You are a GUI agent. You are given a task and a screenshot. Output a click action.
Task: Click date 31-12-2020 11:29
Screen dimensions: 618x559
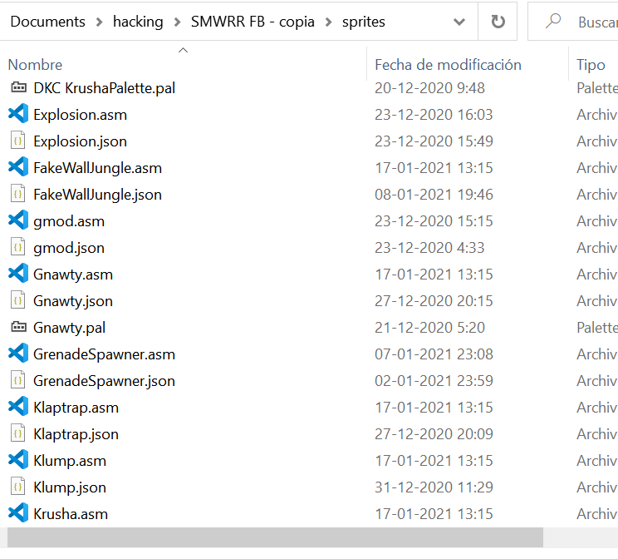pos(434,487)
